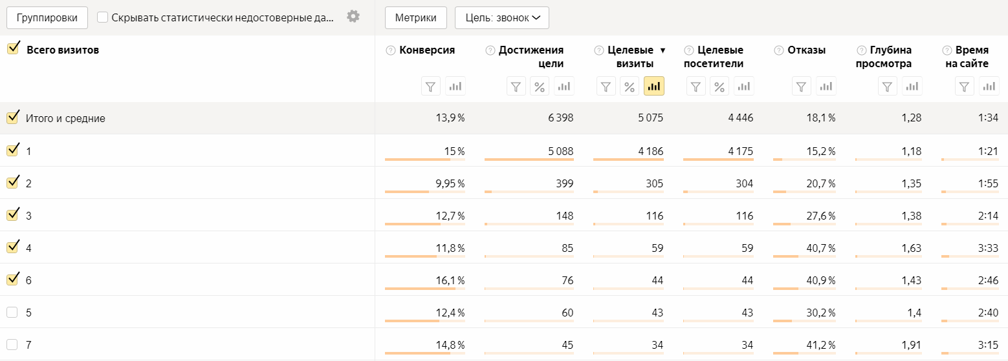Open the Группировки button
The width and height of the screenshot is (1008, 361).
[47, 17]
